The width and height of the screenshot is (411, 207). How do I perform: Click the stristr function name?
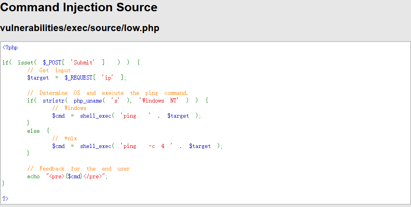tap(54, 101)
